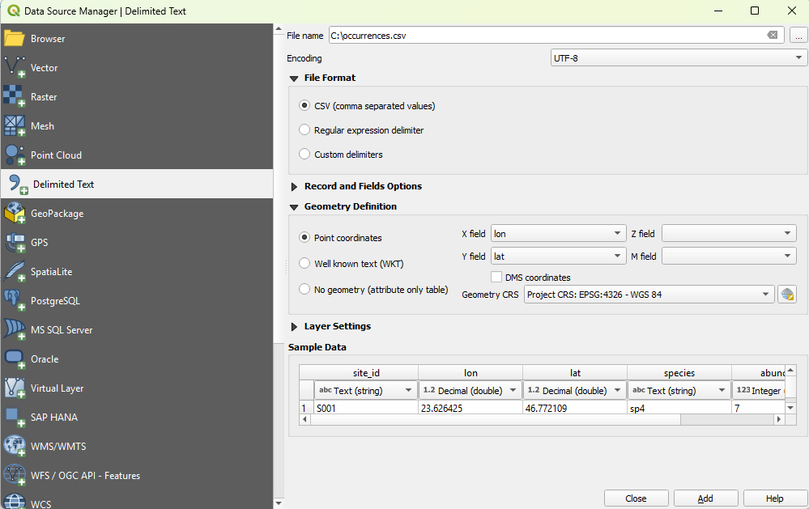This screenshot has height=509, width=809.
Task: Click the S001 cell in sample data
Action: coord(366,408)
